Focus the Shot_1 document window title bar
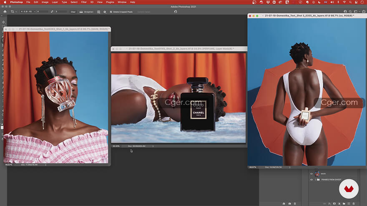The image size is (367, 206). (x=58, y=29)
